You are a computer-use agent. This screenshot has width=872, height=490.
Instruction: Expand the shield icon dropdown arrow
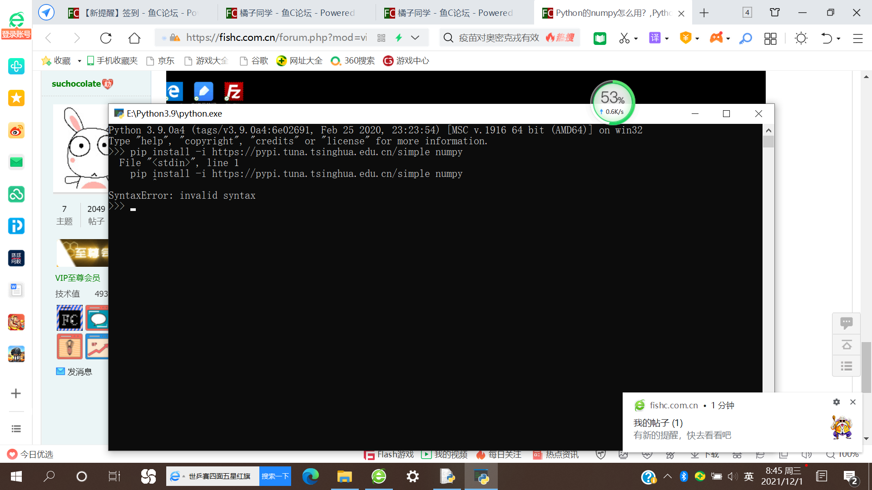tap(697, 39)
